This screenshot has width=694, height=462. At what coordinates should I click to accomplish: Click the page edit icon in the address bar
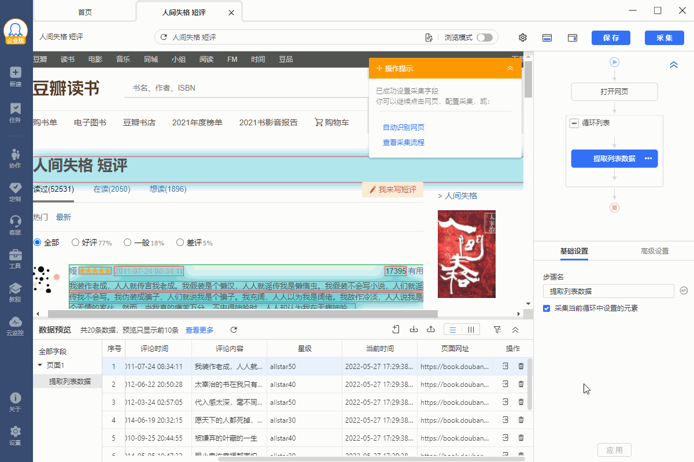[x=429, y=38]
